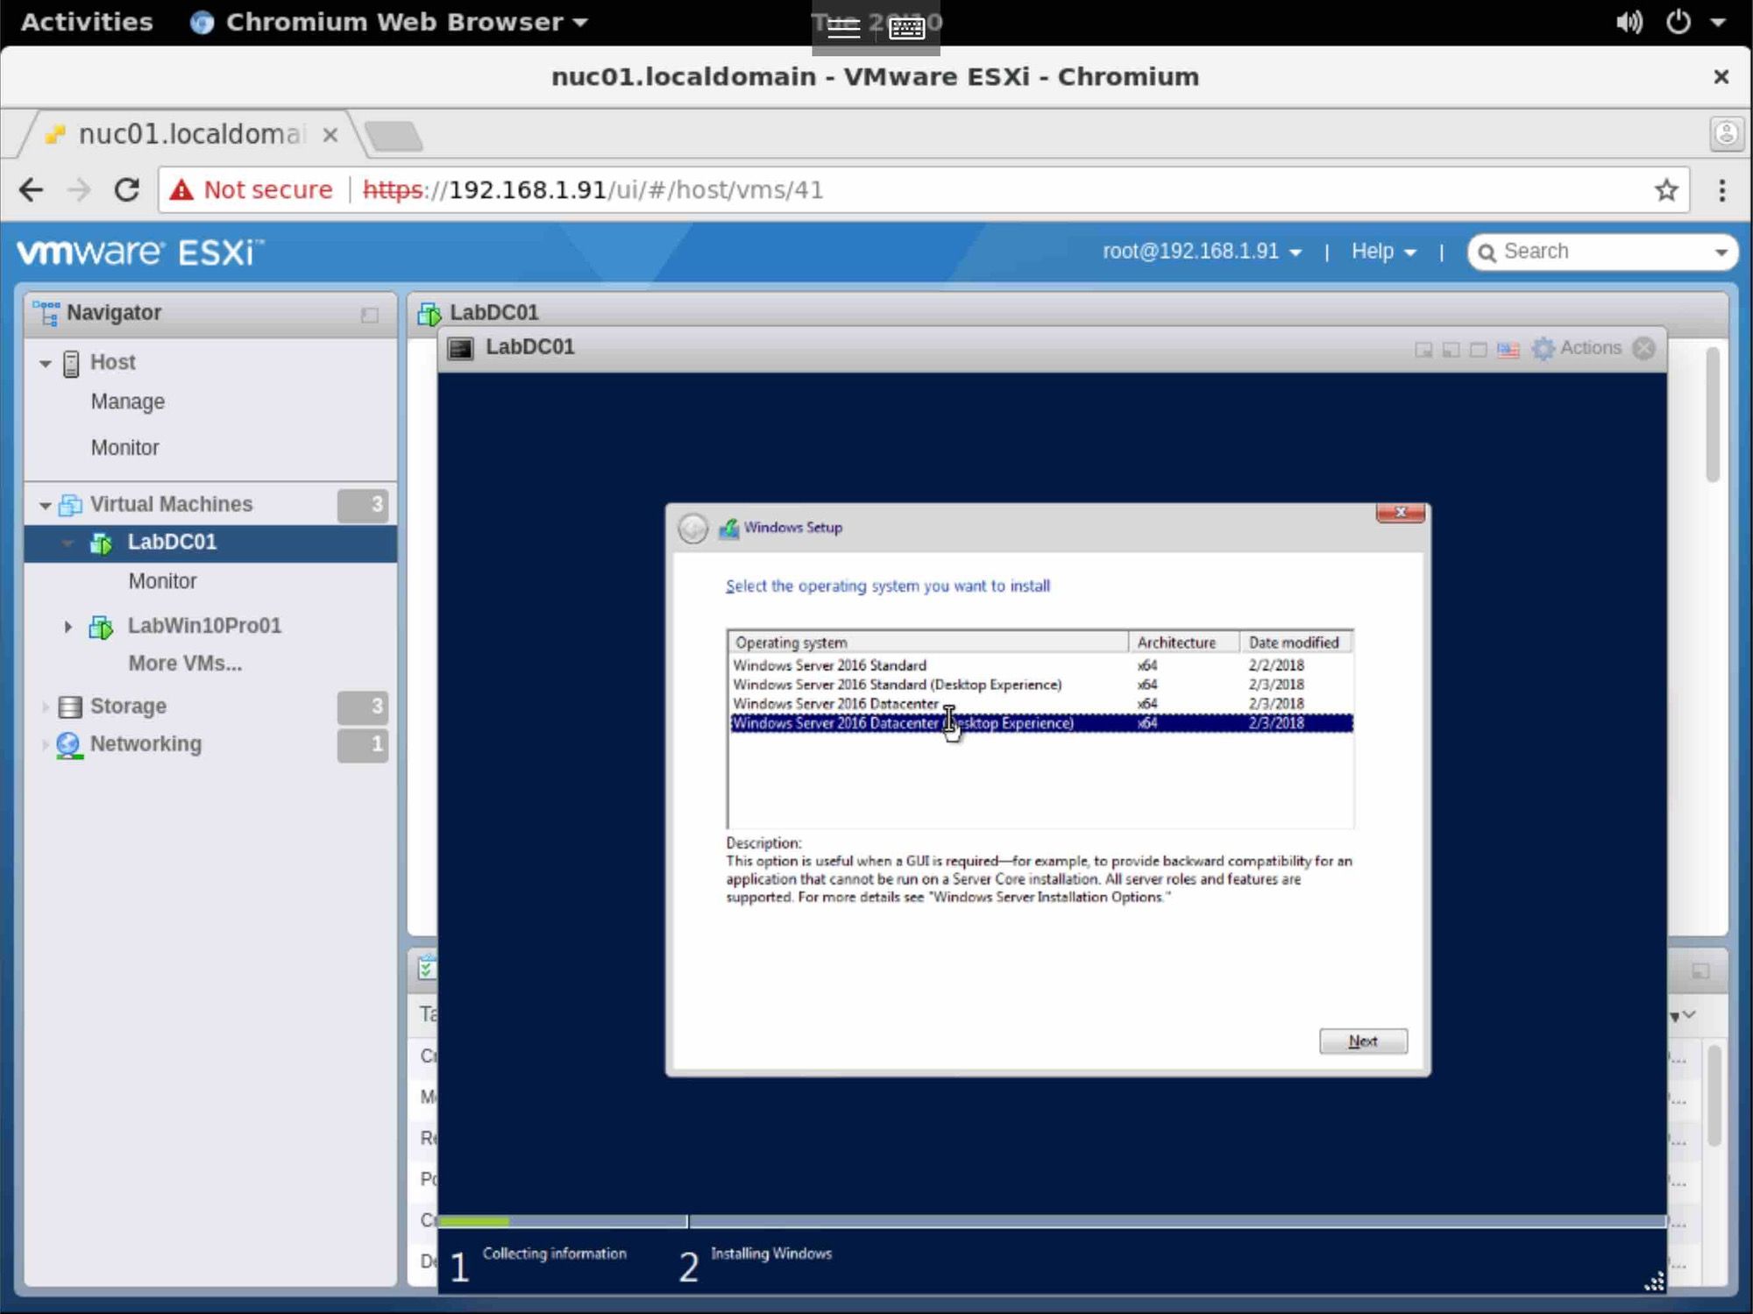Bookmark this page with the star icon
1753x1314 pixels.
click(1666, 189)
